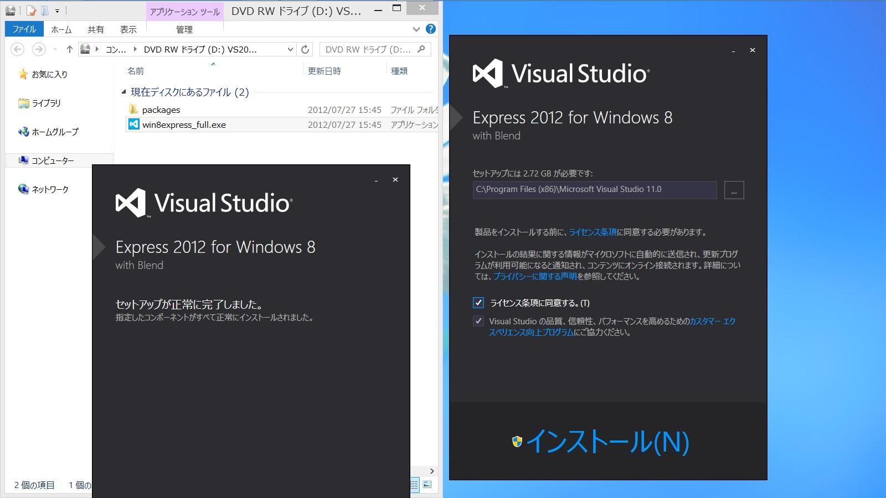Open the Customize Quick Access Toolbar dropdown
The image size is (886, 498).
[x=57, y=11]
